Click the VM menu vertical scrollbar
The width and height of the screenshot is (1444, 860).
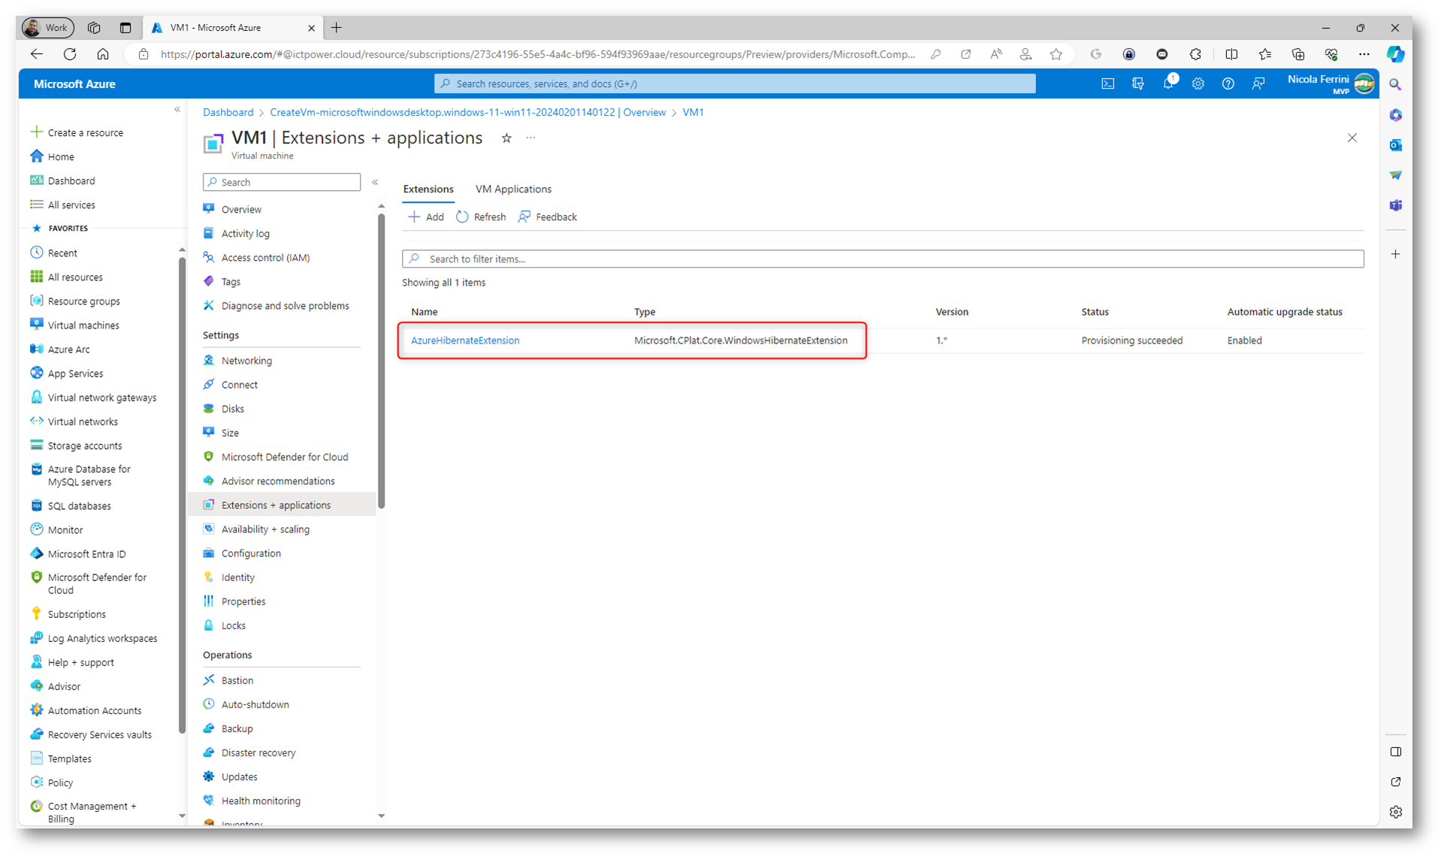click(381, 361)
